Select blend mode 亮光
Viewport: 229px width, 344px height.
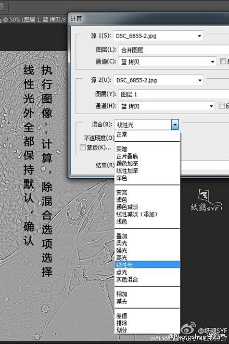147,257
